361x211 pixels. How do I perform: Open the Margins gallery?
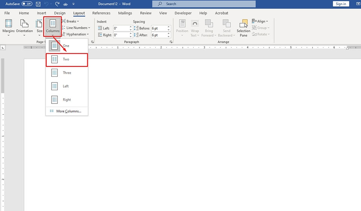(x=8, y=27)
